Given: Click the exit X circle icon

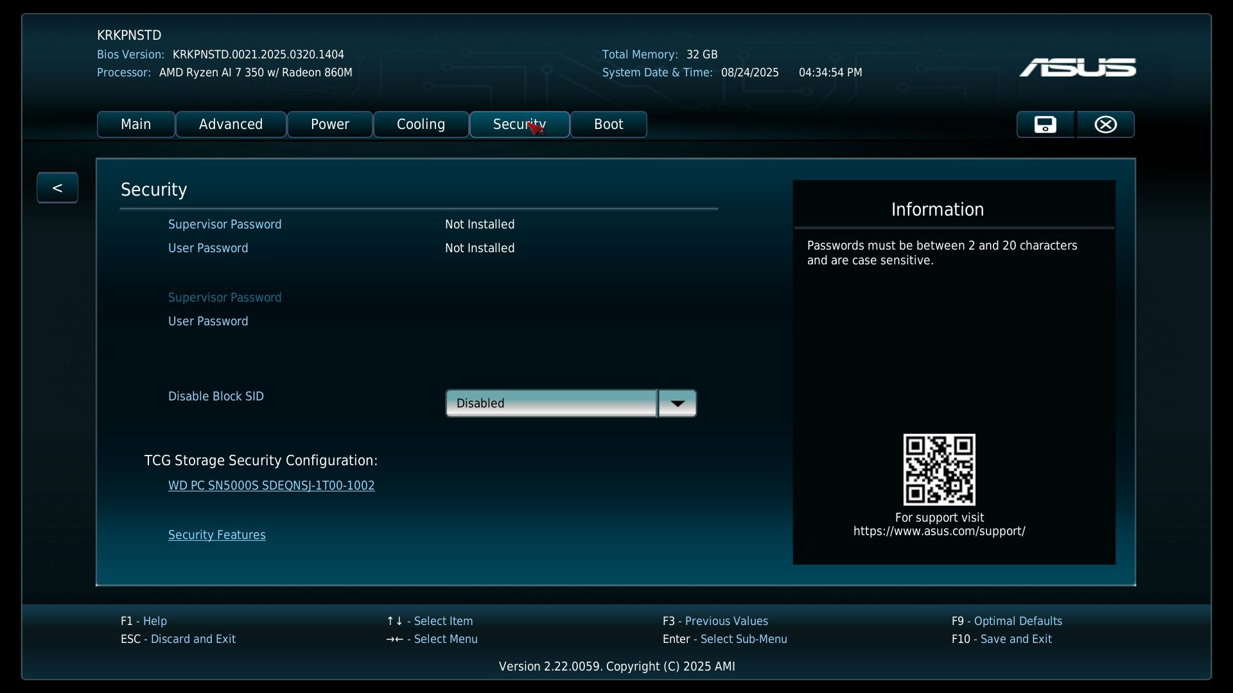Looking at the screenshot, I should (x=1105, y=124).
